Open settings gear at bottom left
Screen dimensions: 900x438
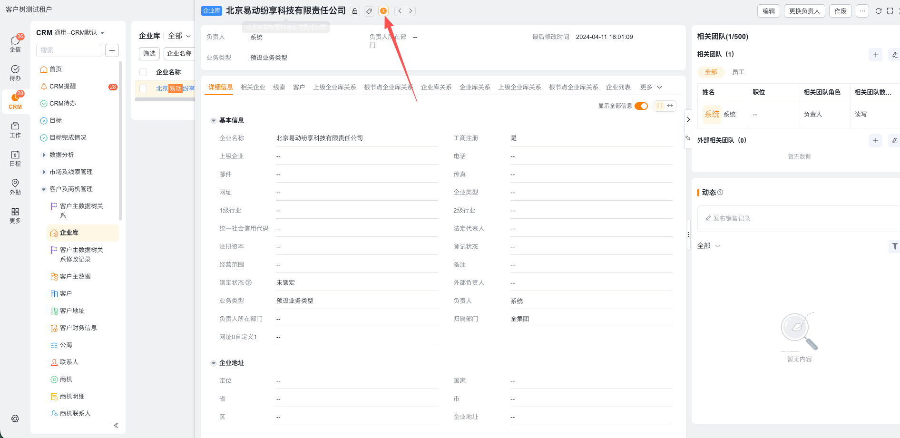[15, 419]
